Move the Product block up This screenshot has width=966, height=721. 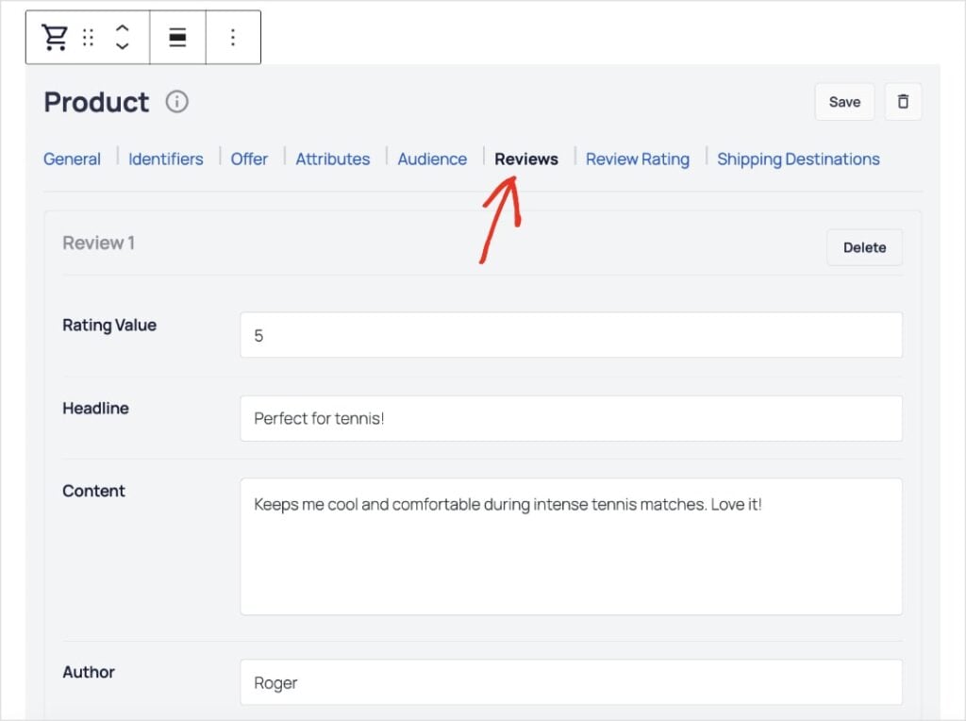[124, 30]
